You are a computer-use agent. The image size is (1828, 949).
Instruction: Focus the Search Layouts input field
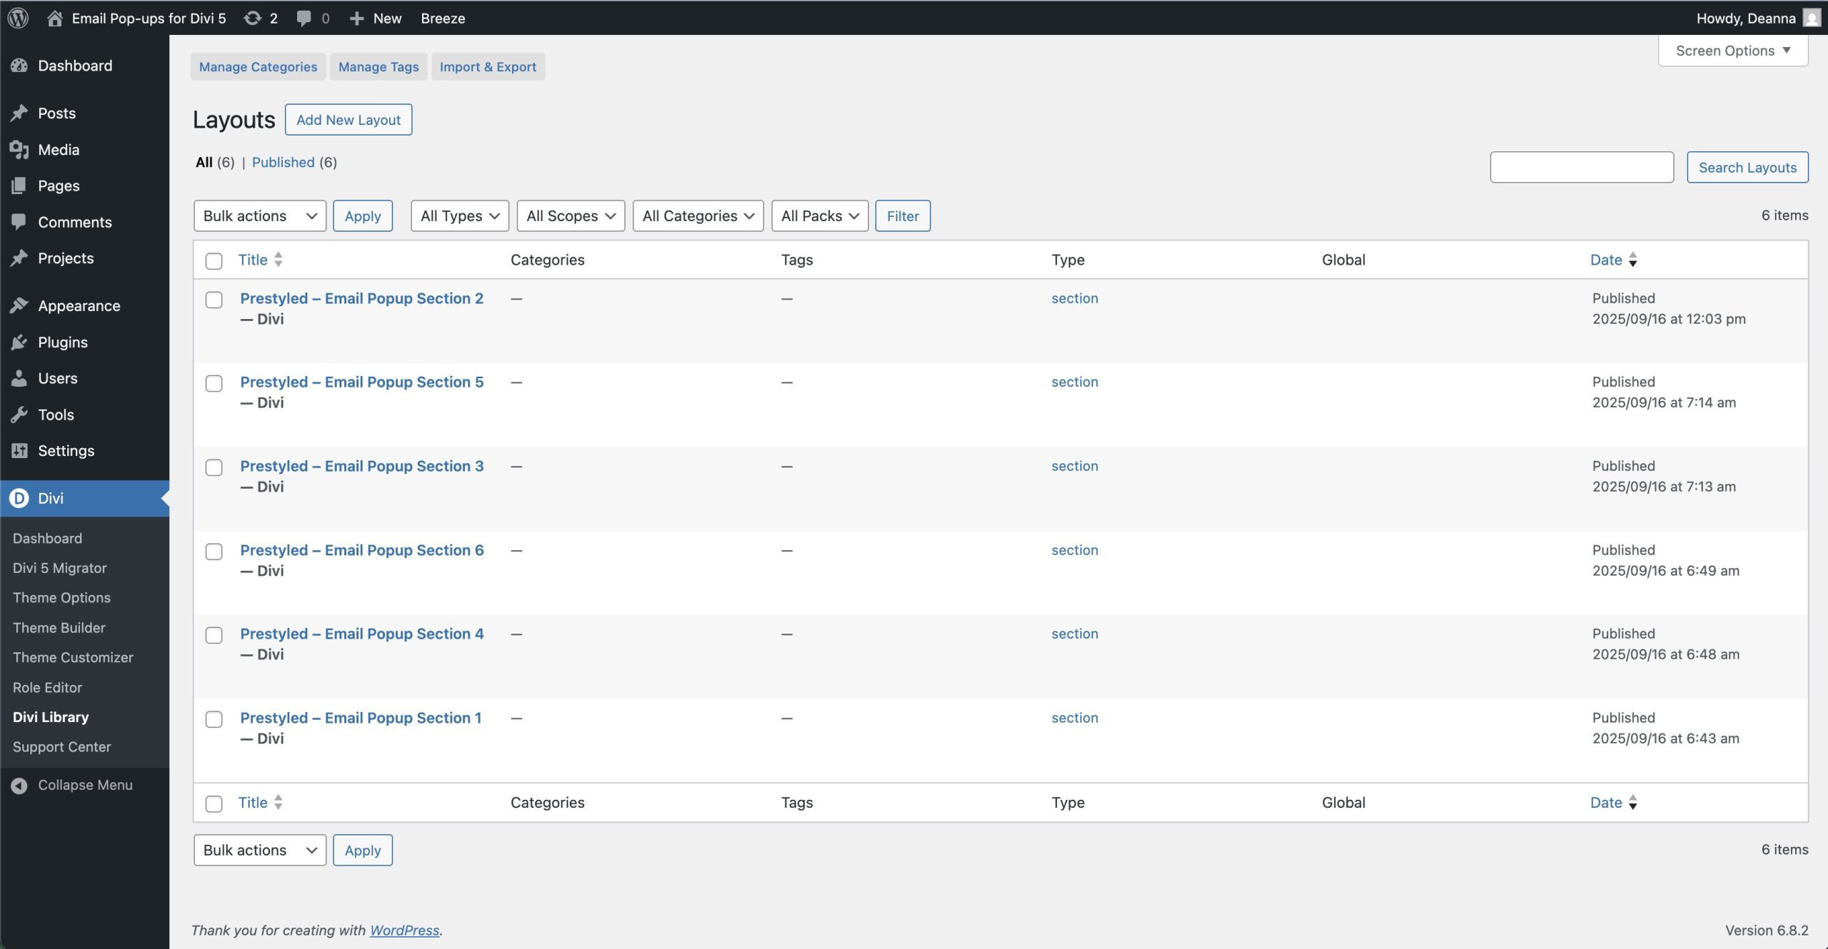point(1581,168)
